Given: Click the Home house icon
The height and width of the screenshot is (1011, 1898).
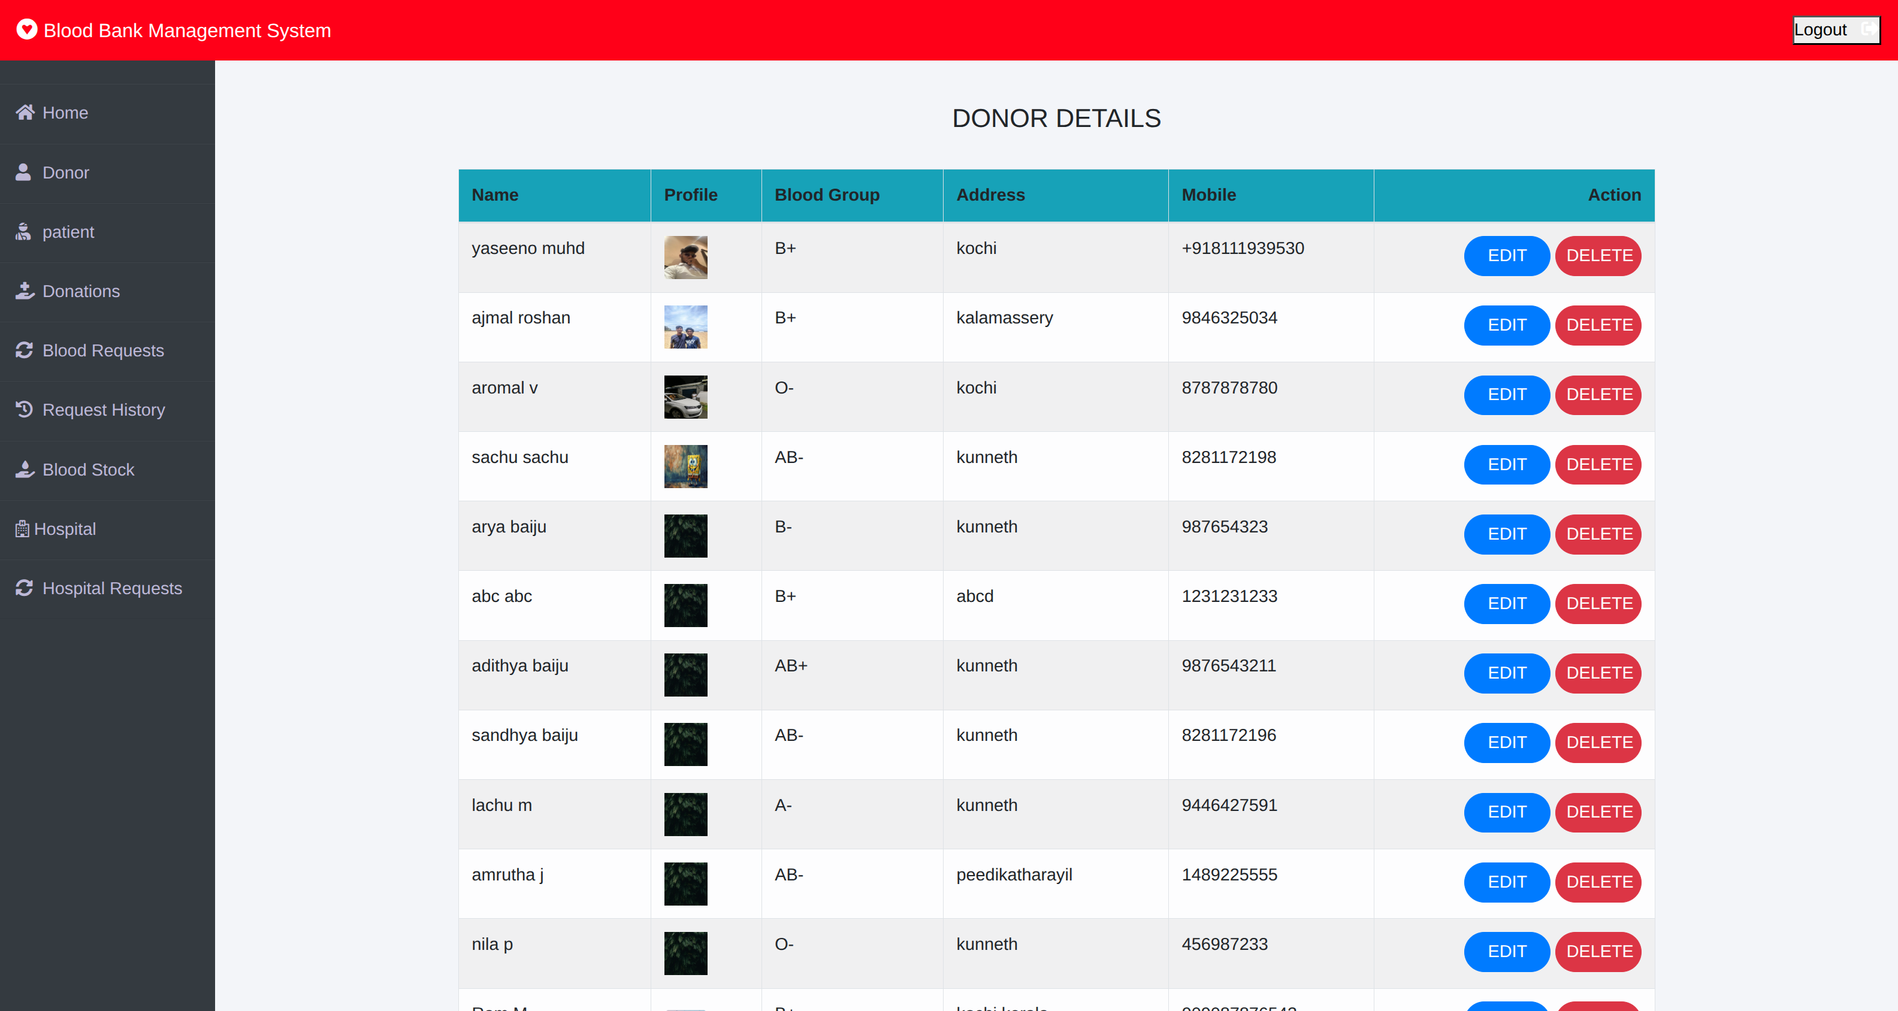Looking at the screenshot, I should click(x=25, y=112).
